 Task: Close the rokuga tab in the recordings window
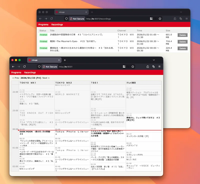[86, 12]
